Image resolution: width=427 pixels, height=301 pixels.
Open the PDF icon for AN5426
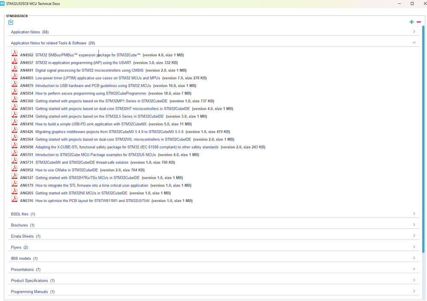pyautogui.click(x=15, y=129)
